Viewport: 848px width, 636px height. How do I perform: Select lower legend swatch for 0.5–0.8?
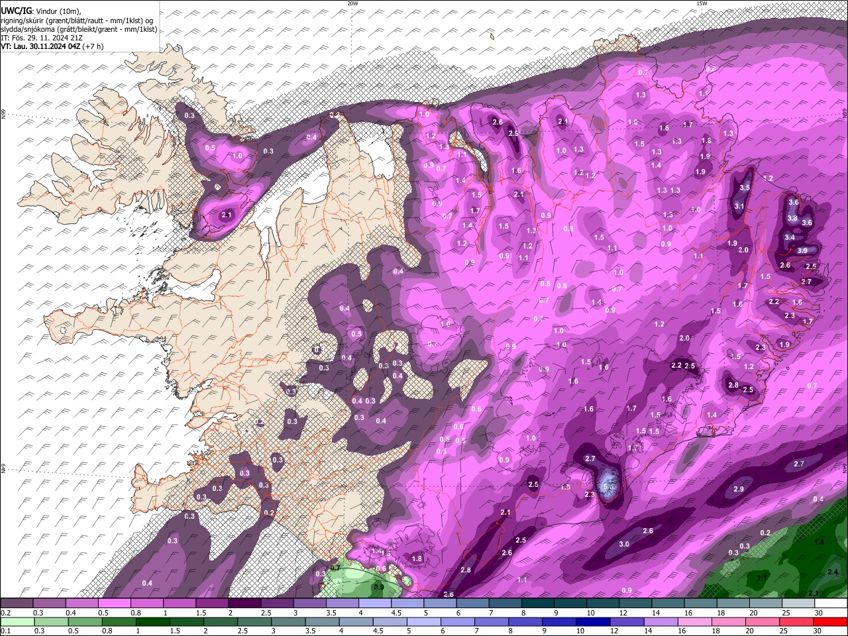[x=85, y=621]
